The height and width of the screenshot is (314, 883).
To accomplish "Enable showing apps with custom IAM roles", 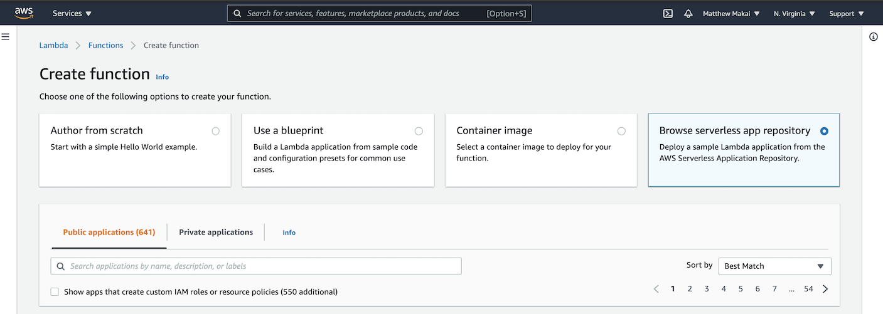I will click(x=55, y=292).
